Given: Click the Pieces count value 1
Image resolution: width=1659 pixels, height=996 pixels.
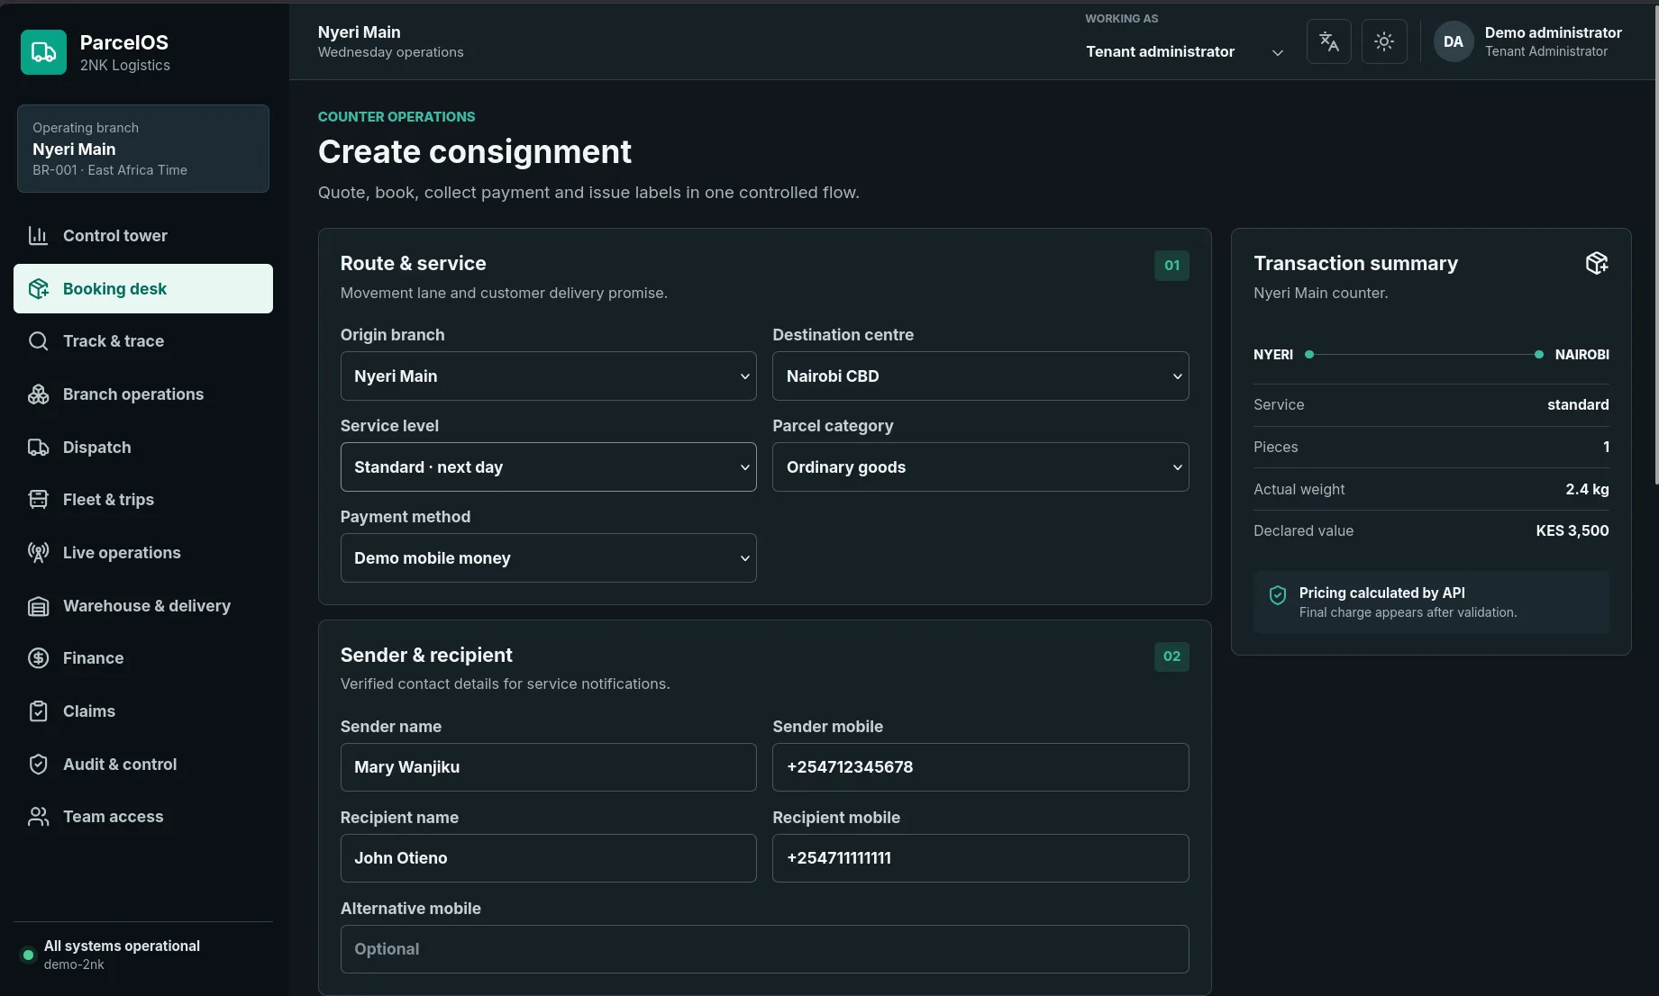Looking at the screenshot, I should (x=1606, y=447).
